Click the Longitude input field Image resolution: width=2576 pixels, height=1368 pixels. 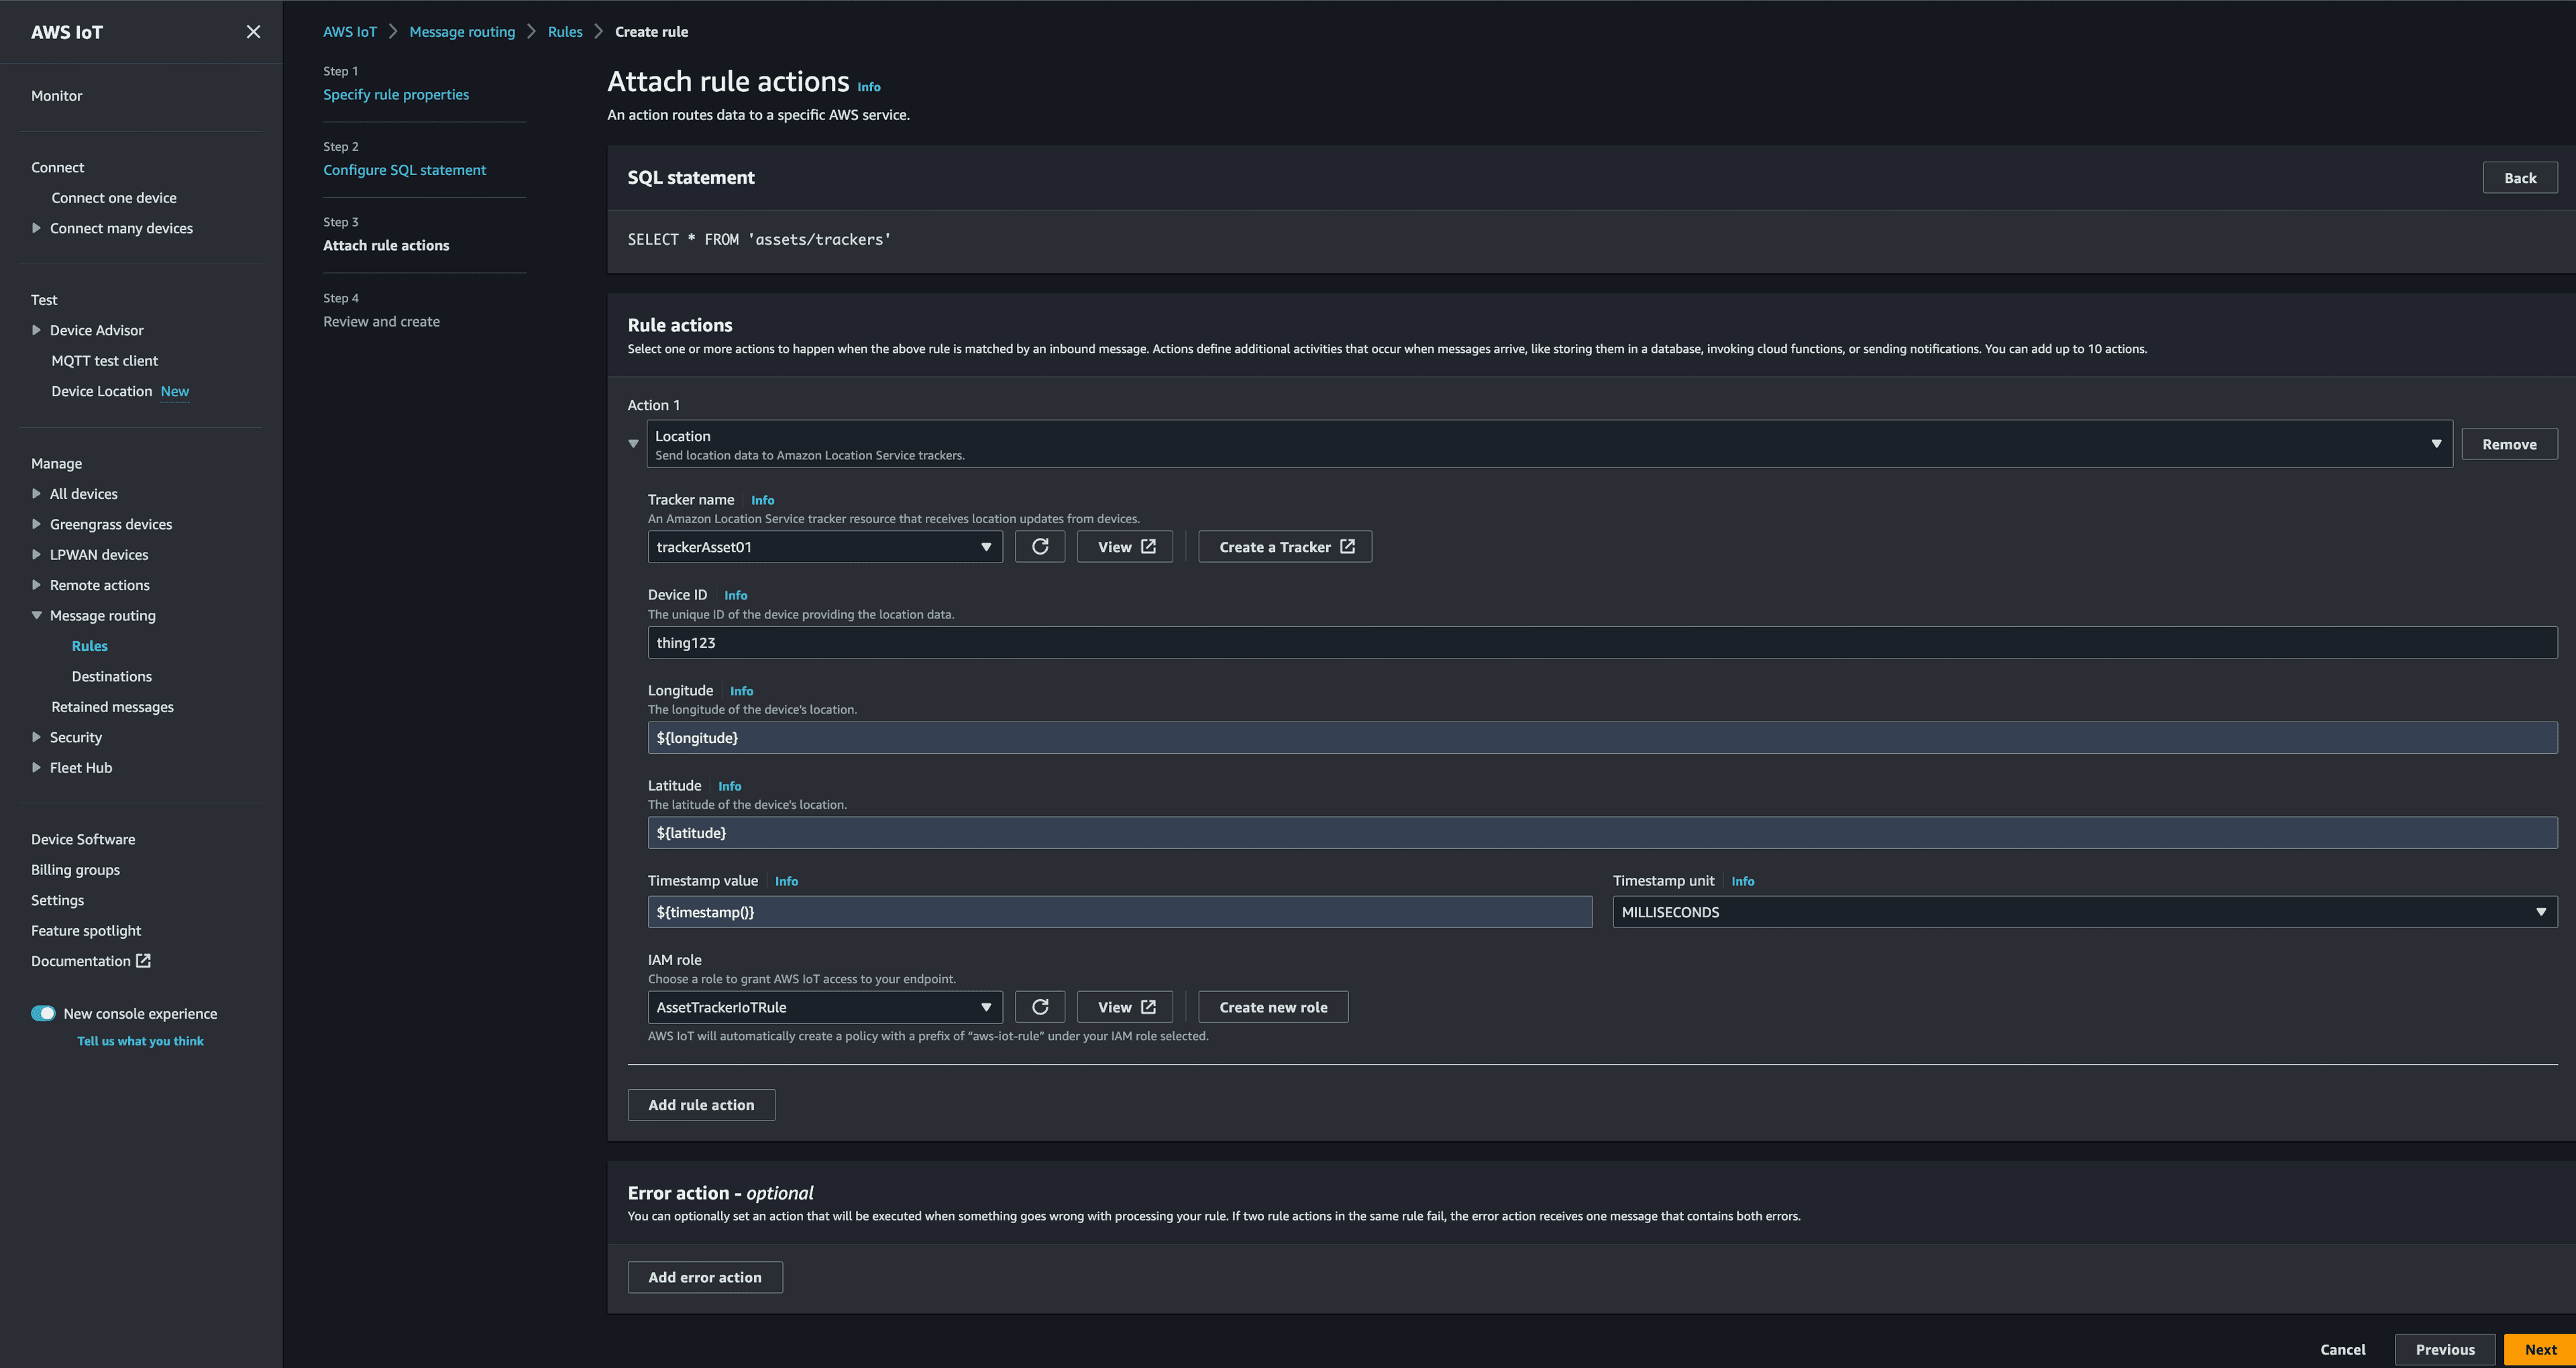(x=1602, y=738)
